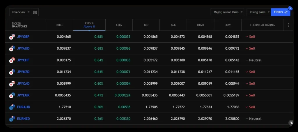
Task: Sort by the BID column header
Action: click(146, 25)
